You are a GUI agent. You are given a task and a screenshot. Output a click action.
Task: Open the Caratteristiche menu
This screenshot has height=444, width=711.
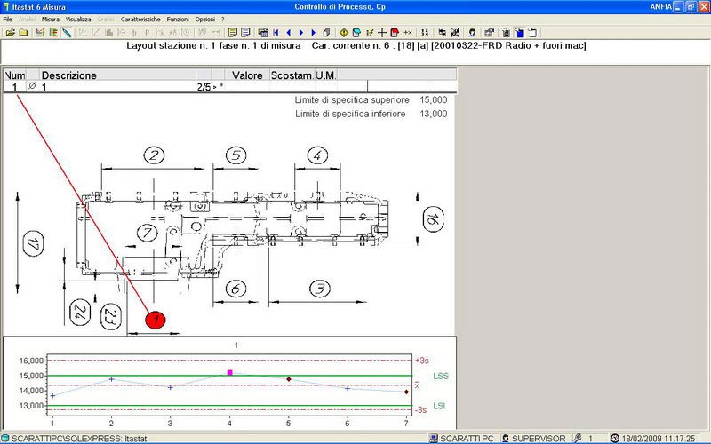(140, 20)
